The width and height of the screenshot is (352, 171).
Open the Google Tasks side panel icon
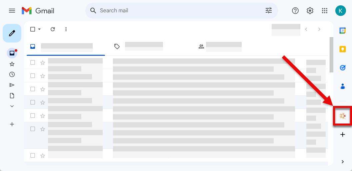coord(342,68)
